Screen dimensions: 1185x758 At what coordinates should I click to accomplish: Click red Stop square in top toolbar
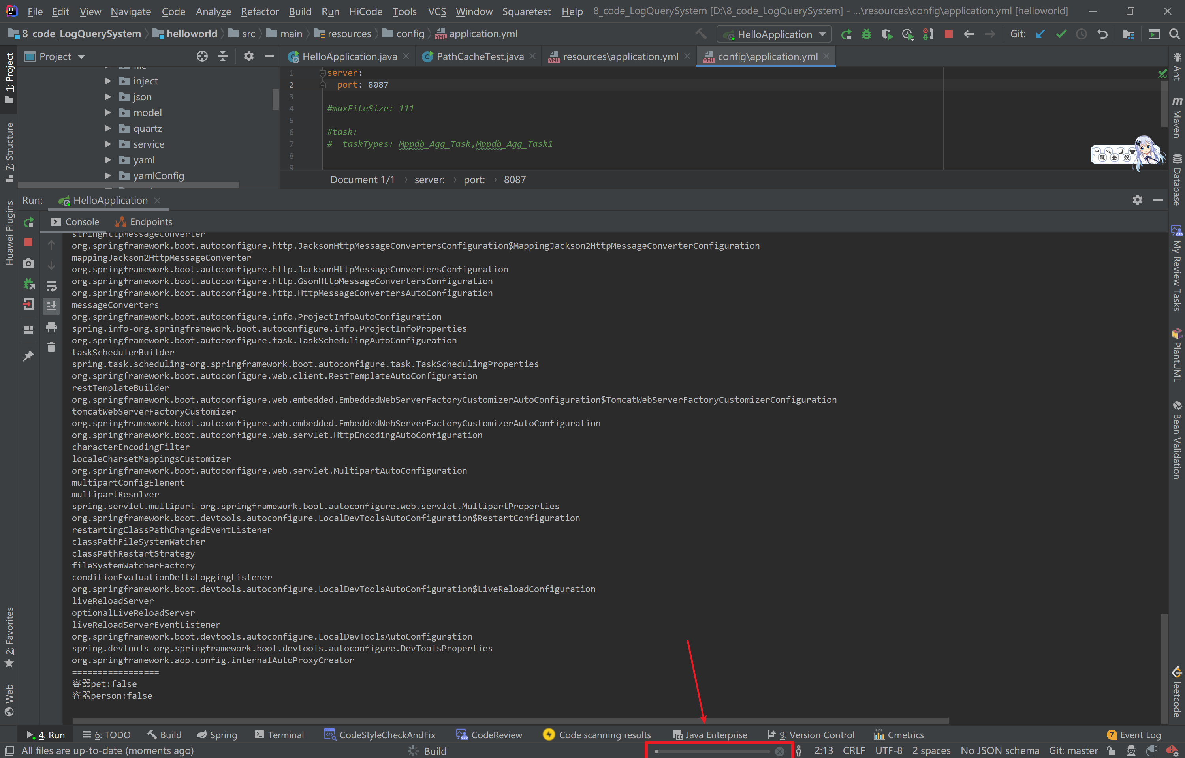coord(949,34)
